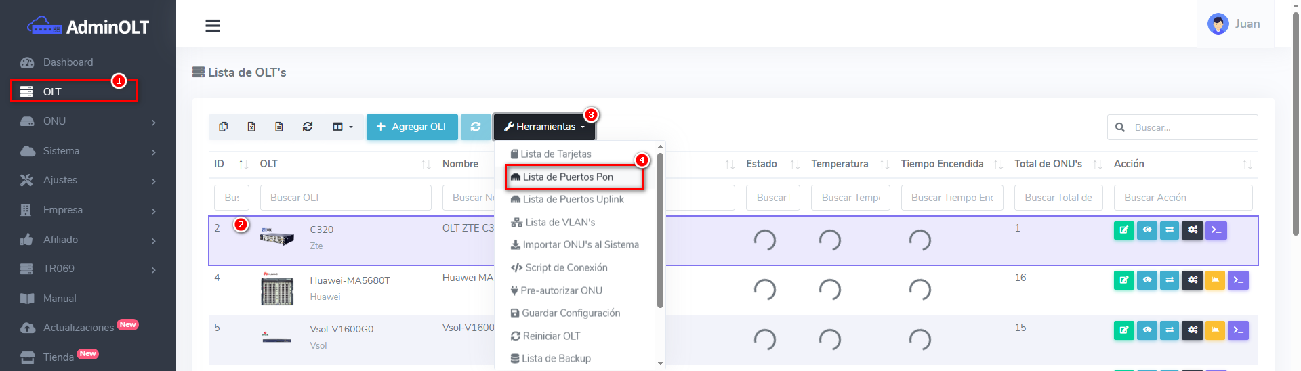Open the Herramientas dropdown
The image size is (1301, 371).
pos(544,127)
